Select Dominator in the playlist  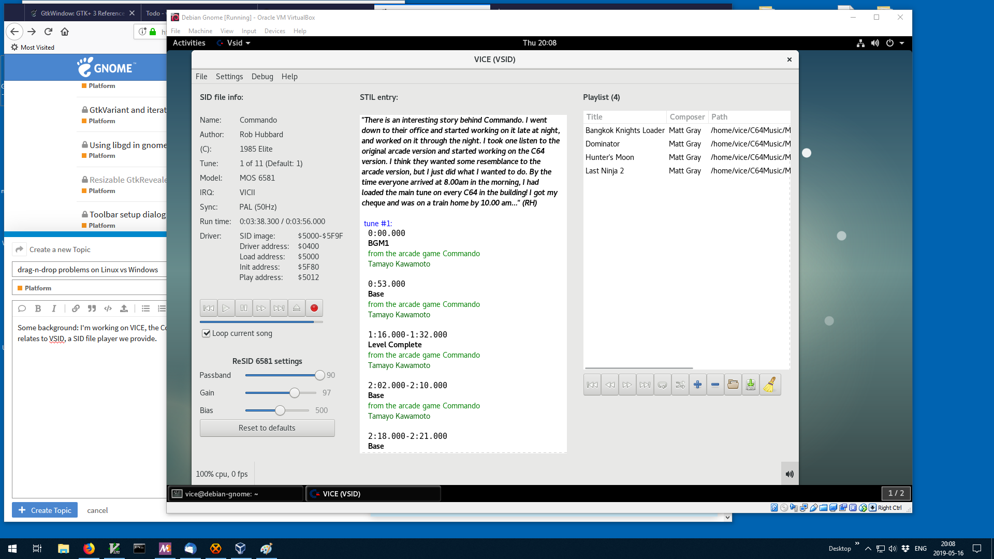pos(687,144)
